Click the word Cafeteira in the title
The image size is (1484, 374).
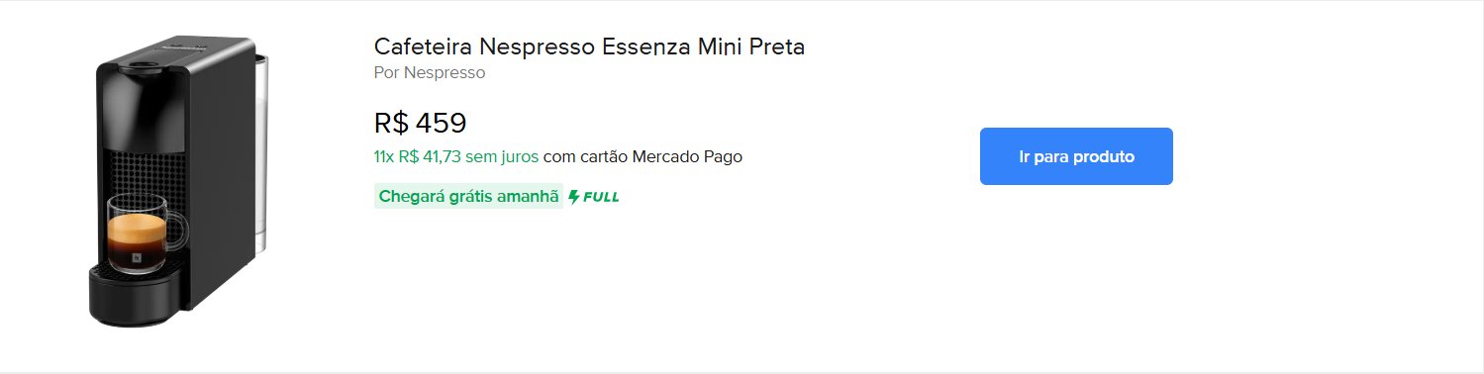[x=424, y=47]
